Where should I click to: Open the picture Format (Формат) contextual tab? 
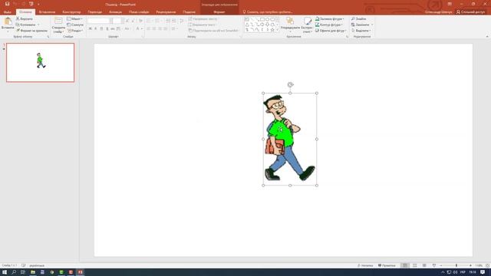(219, 12)
